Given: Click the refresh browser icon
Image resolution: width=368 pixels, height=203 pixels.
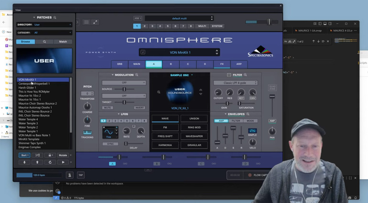Looking at the screenshot, I should (50, 162).
